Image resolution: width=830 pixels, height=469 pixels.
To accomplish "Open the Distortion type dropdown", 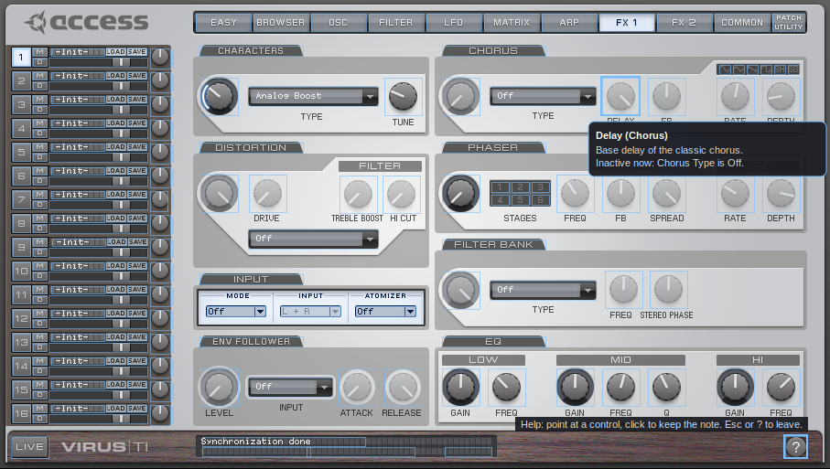I will pyautogui.click(x=313, y=239).
